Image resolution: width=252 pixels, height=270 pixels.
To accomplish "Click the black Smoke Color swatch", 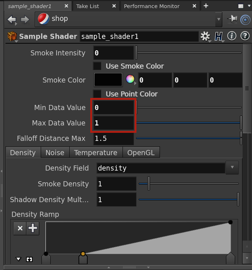I will [x=108, y=80].
